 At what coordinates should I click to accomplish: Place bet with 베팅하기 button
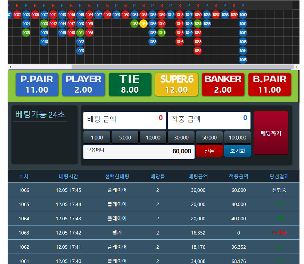click(x=271, y=133)
